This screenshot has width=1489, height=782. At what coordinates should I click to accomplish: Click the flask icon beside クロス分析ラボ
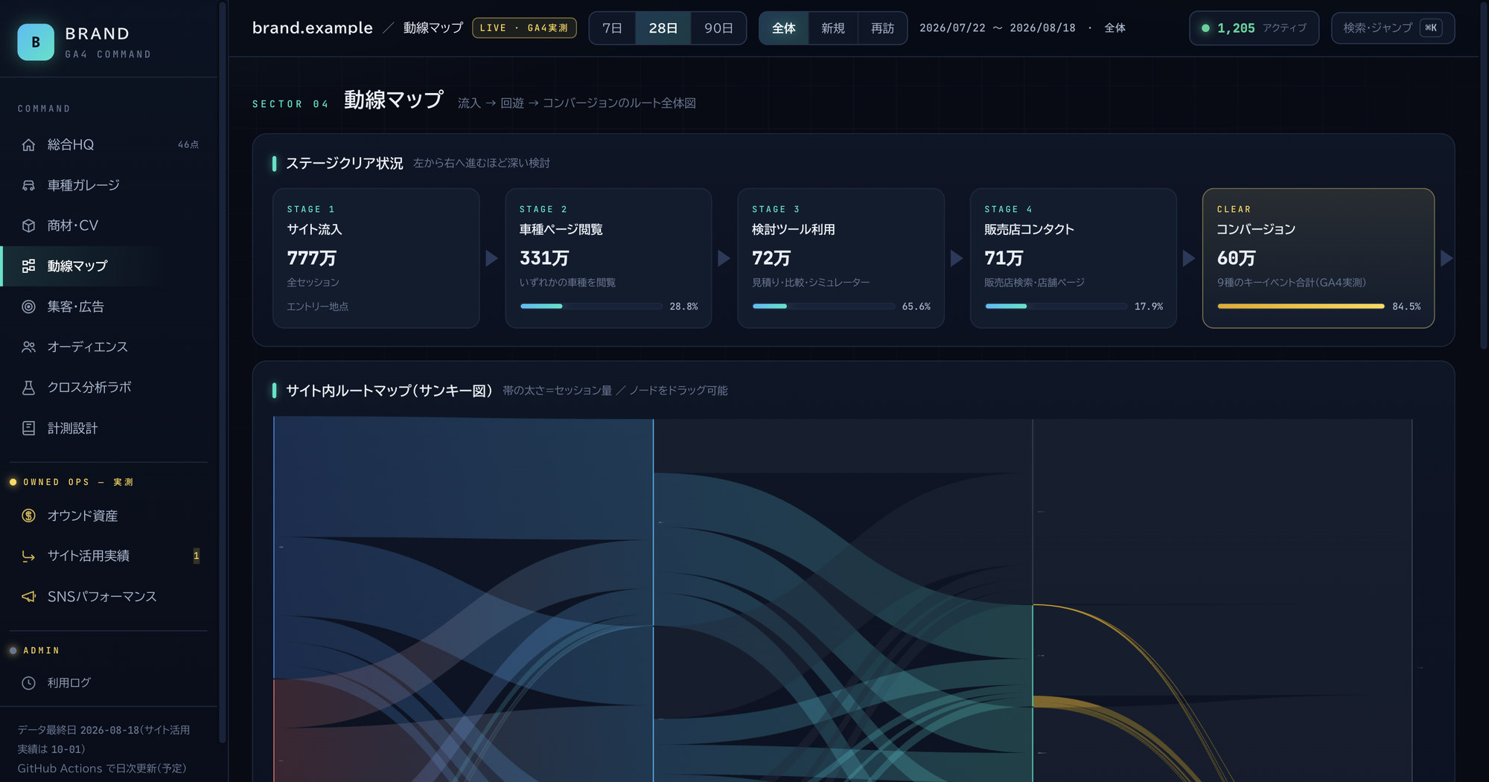28,388
